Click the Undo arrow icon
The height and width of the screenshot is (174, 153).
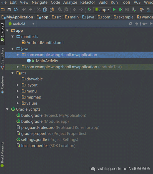pos(24,10)
